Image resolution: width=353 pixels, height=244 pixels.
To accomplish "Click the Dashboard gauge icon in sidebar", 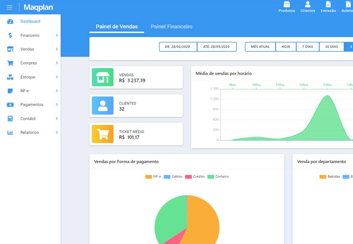I will (10, 21).
